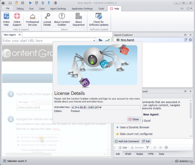Open Online Help from the ribbon

6,19
